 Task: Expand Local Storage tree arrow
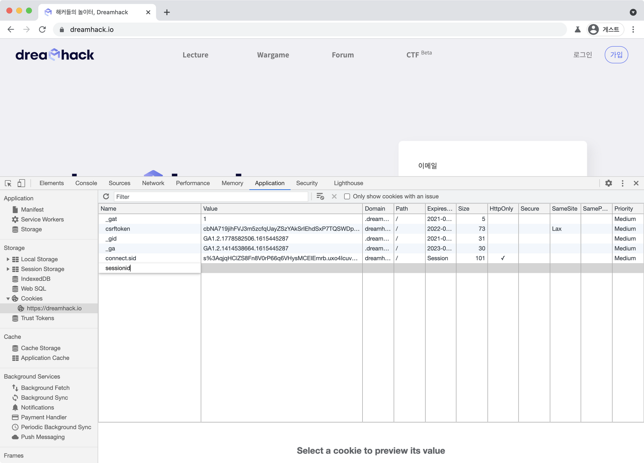point(8,259)
